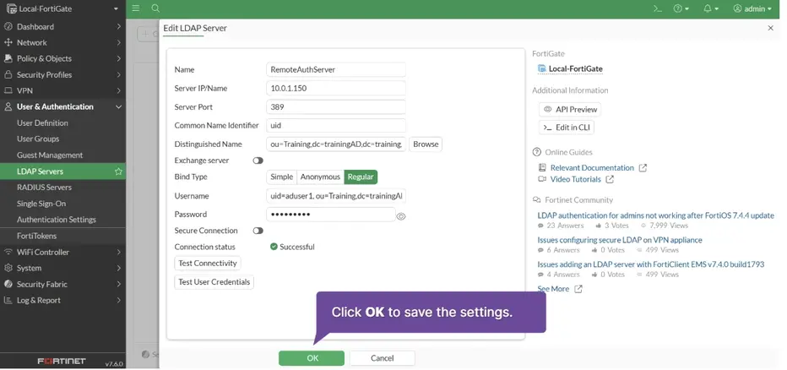Open the admin user menu
The width and height of the screenshot is (787, 370).
(752, 8)
